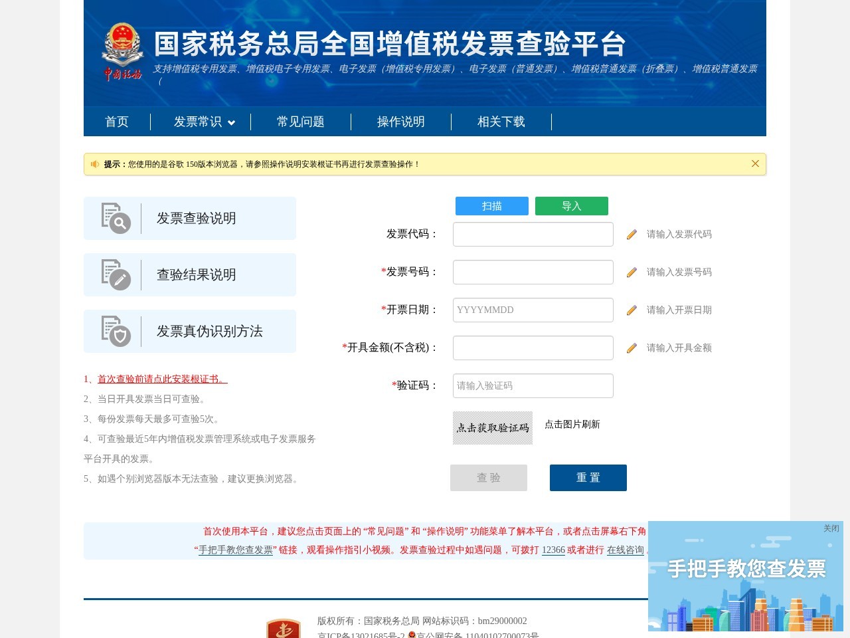The height and width of the screenshot is (638, 850).
Task: Focus the 发票号码 input field
Action: (x=533, y=272)
